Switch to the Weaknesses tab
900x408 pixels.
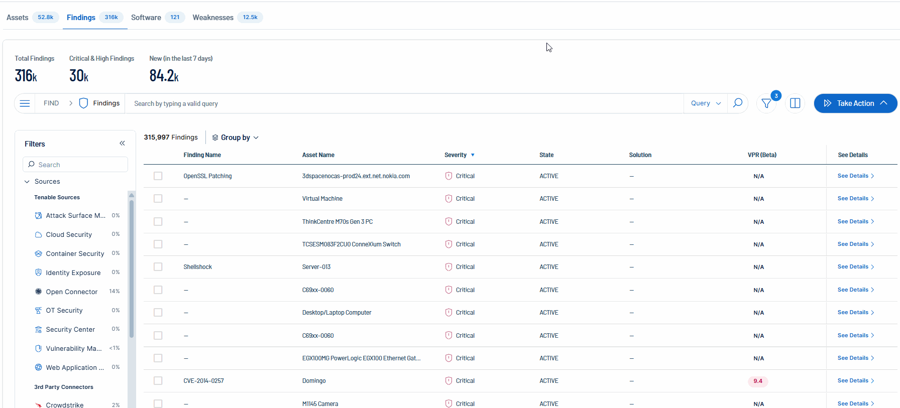pyautogui.click(x=213, y=18)
